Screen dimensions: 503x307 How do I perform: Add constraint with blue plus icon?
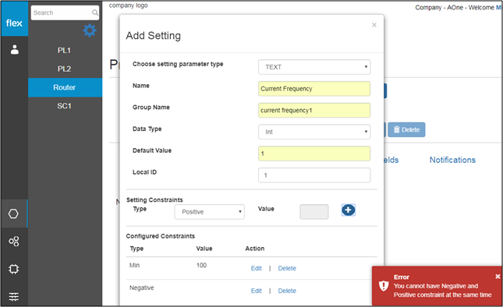348,210
